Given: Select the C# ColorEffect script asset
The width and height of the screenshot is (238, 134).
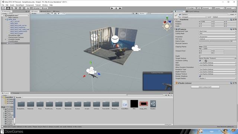Looking at the screenshot, I should click(125, 105).
